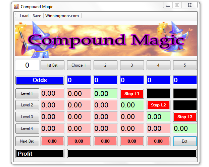Open the Winningmore.com toolbar link
Screen dimensions: 209x167
(62, 16)
